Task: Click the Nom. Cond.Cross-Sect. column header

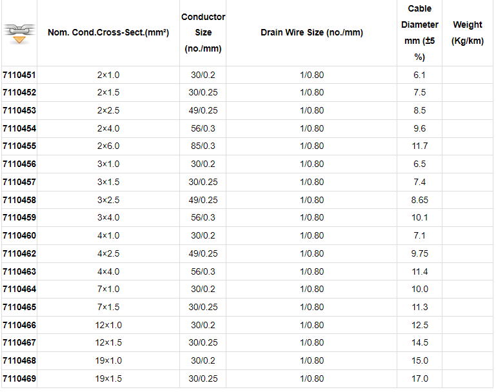Action: click(108, 32)
